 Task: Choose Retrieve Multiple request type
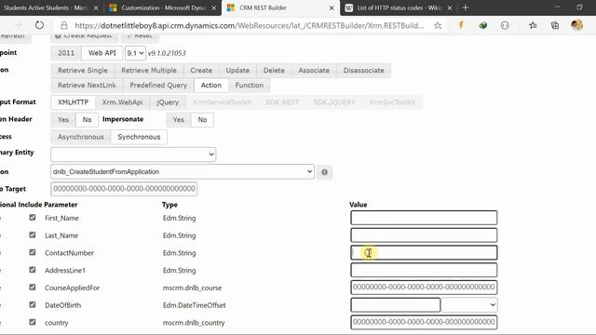pyautogui.click(x=149, y=71)
